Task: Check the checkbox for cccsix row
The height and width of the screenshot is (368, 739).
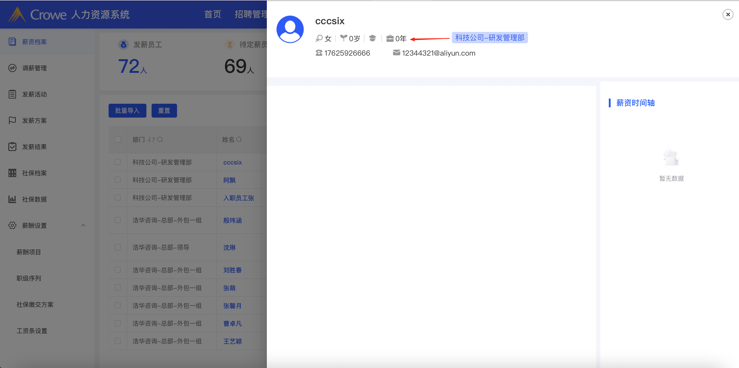Action: pos(117,162)
